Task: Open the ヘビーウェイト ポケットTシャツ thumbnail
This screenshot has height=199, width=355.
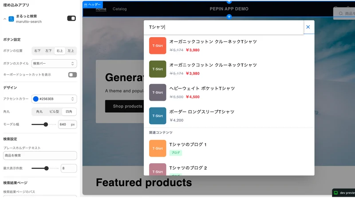Action: coord(158,92)
